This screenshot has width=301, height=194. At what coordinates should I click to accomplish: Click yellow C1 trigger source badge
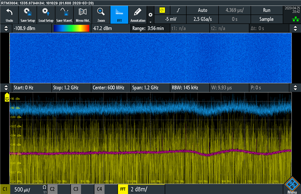coord(162,10)
